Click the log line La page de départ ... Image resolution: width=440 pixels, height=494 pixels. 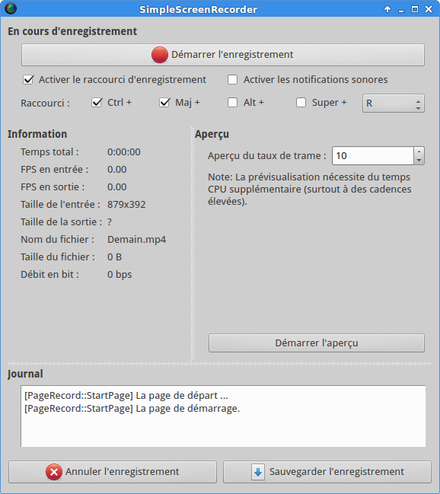tap(126, 396)
